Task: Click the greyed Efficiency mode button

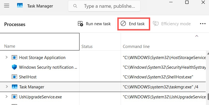Action: coord(172,24)
